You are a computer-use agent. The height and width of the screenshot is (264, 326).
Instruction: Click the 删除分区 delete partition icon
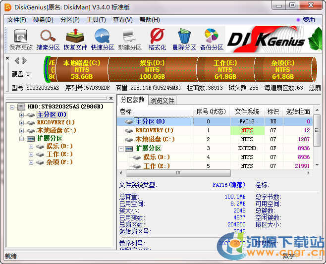[184, 40]
